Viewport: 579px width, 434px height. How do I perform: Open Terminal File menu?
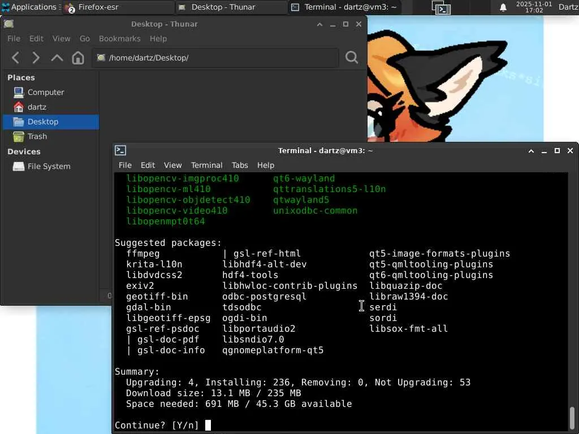pyautogui.click(x=125, y=166)
